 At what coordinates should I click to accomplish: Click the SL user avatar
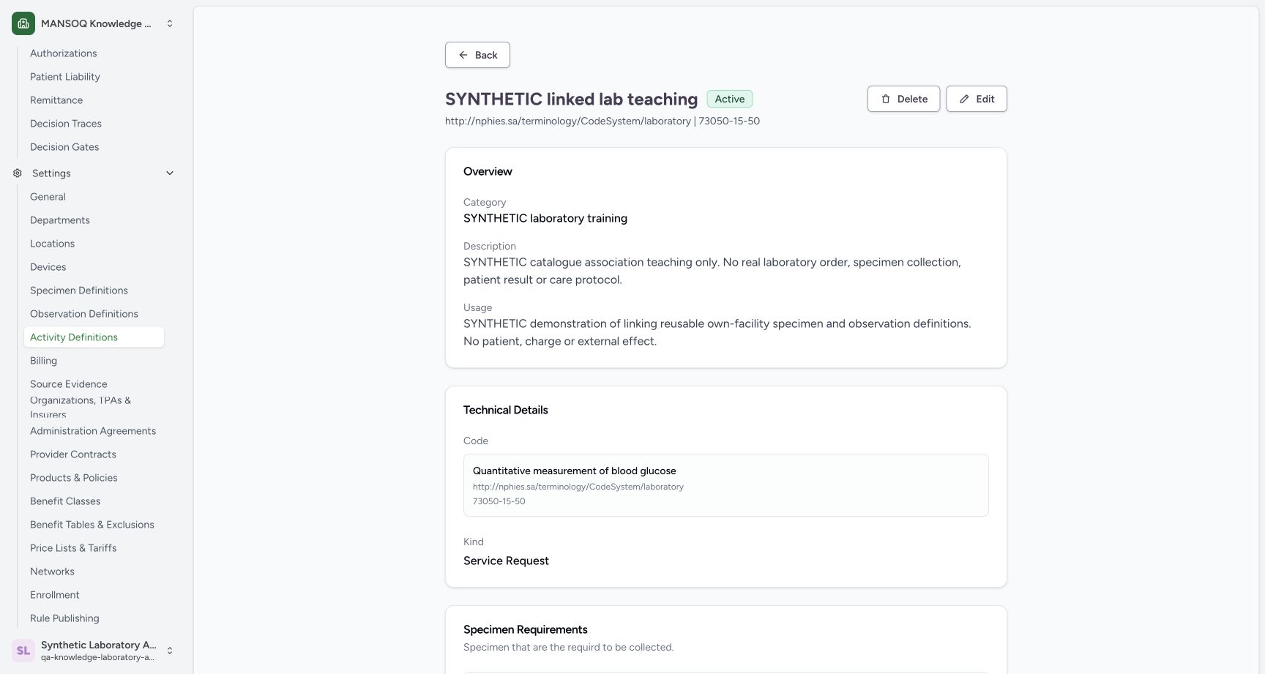coord(23,651)
